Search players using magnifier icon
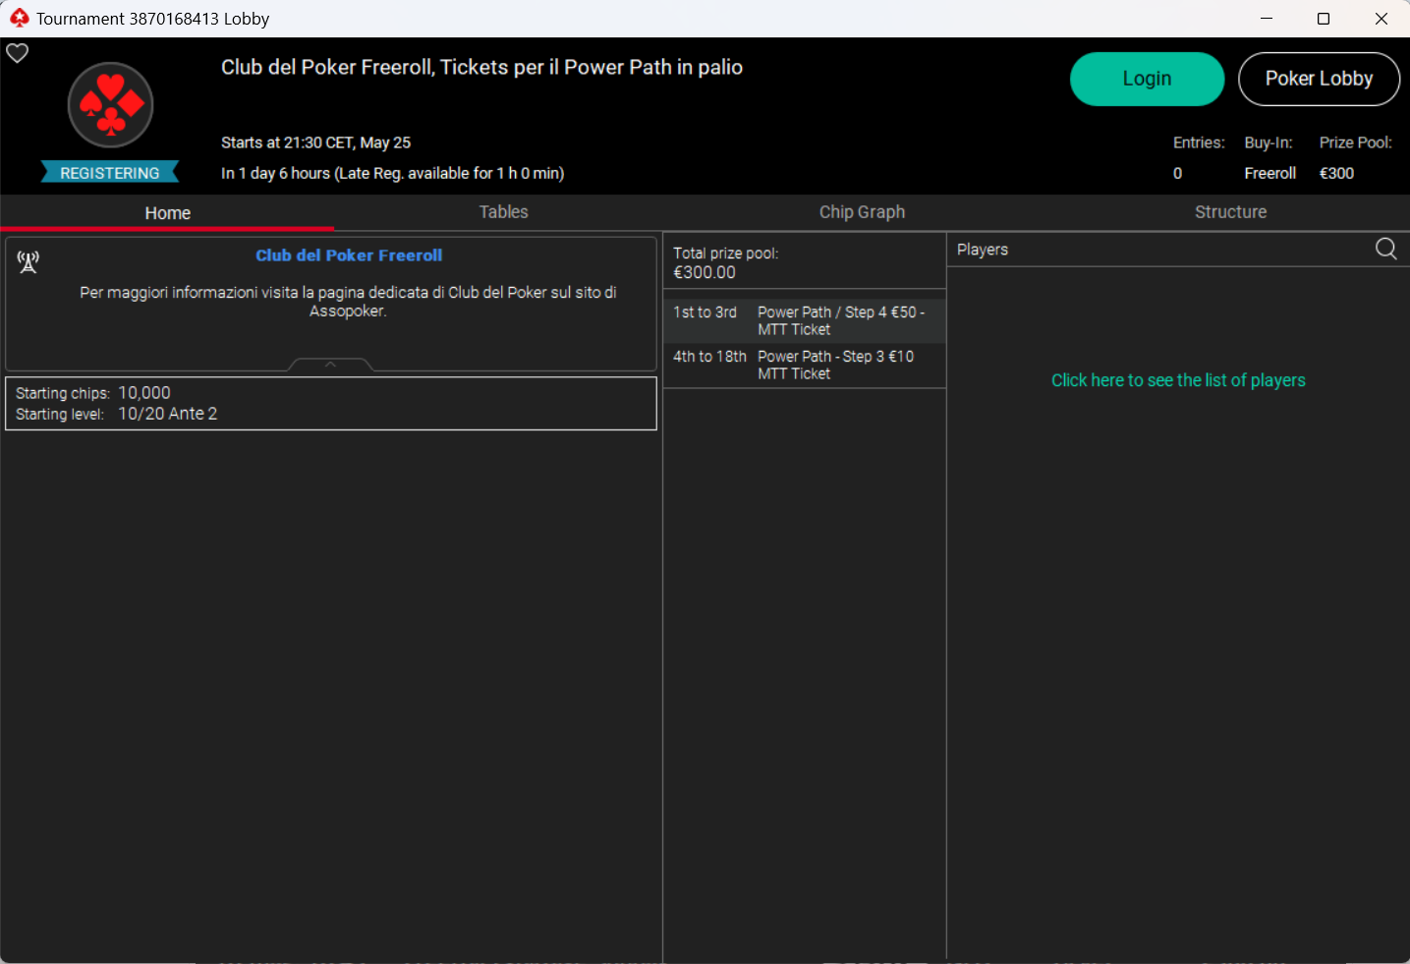The image size is (1410, 964). pos(1385,249)
